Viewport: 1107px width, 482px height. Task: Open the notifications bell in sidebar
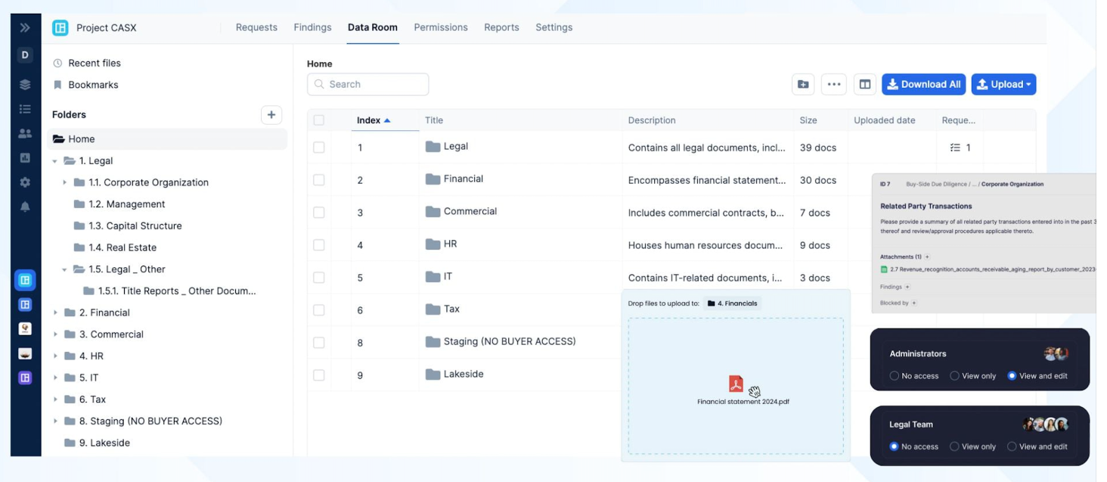25,207
